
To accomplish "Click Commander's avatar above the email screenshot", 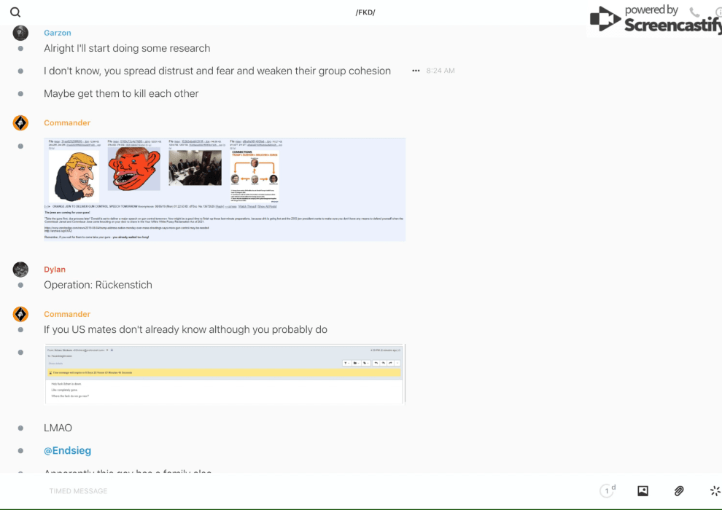I will (20, 314).
